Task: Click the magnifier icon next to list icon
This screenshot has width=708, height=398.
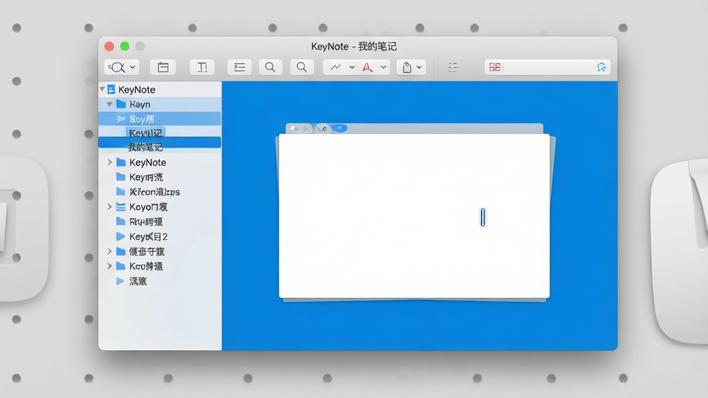Action: (x=270, y=67)
